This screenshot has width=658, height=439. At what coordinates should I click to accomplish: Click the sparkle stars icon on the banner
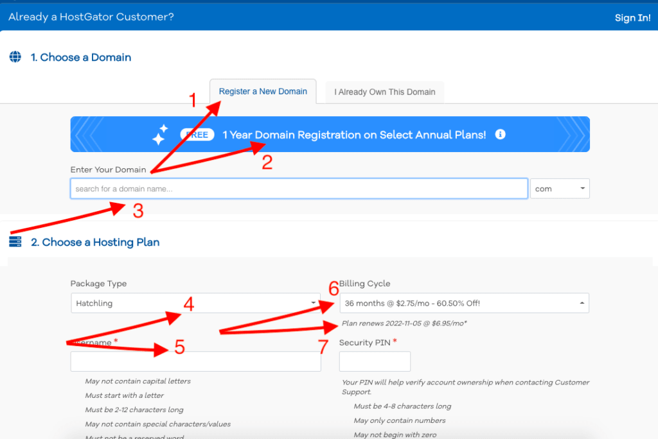[x=160, y=135]
